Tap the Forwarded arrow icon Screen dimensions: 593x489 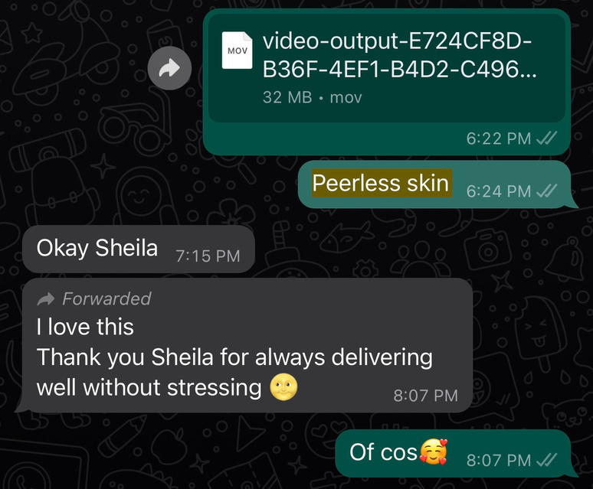[x=46, y=299]
